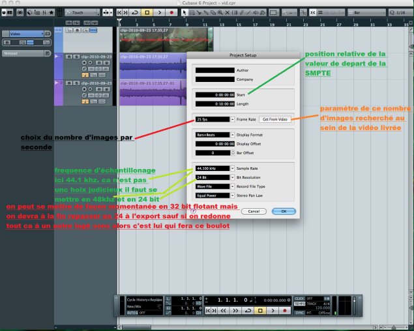Solo audio track 2

point(76,83)
